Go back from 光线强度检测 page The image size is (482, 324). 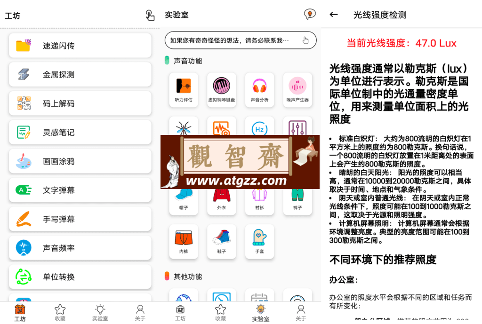pyautogui.click(x=334, y=15)
